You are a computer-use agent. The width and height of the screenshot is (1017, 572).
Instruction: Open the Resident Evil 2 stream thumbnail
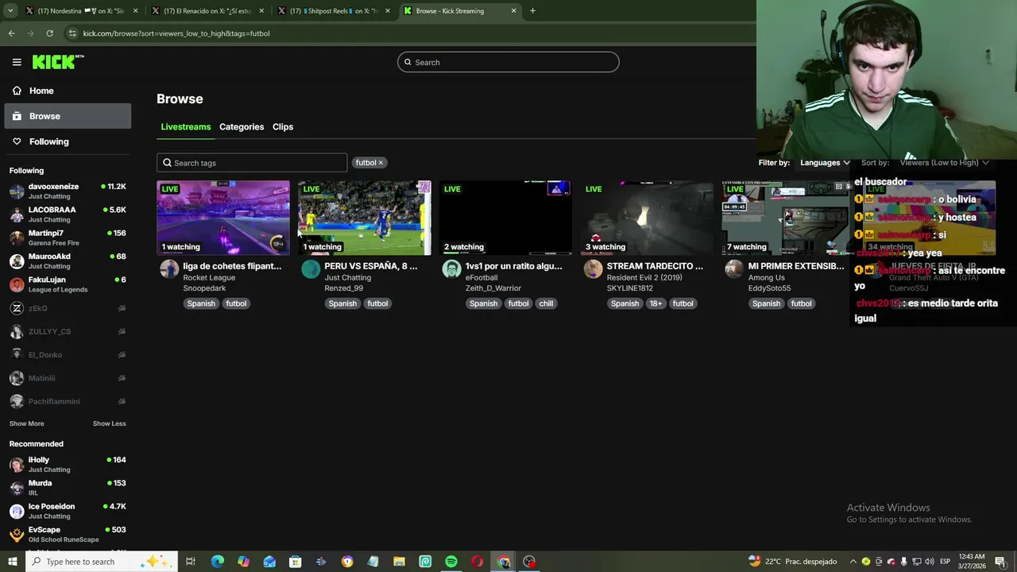tap(647, 218)
